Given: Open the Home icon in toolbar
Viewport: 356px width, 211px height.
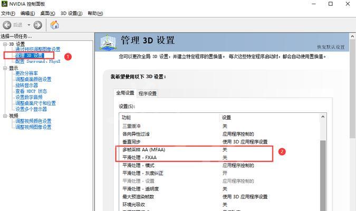Looking at the screenshot, I should coord(54,25).
